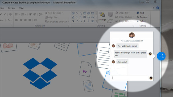
Task: Pick the Left Brace shape
Action: coord(85,21)
